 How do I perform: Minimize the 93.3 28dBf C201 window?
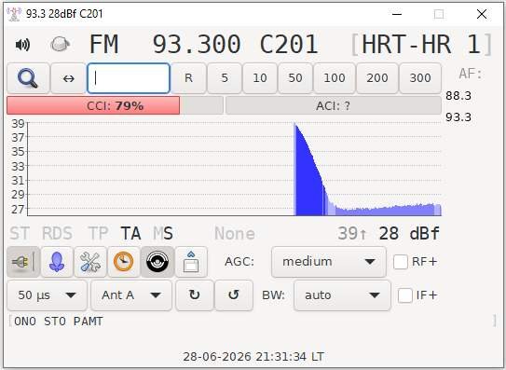(397, 14)
